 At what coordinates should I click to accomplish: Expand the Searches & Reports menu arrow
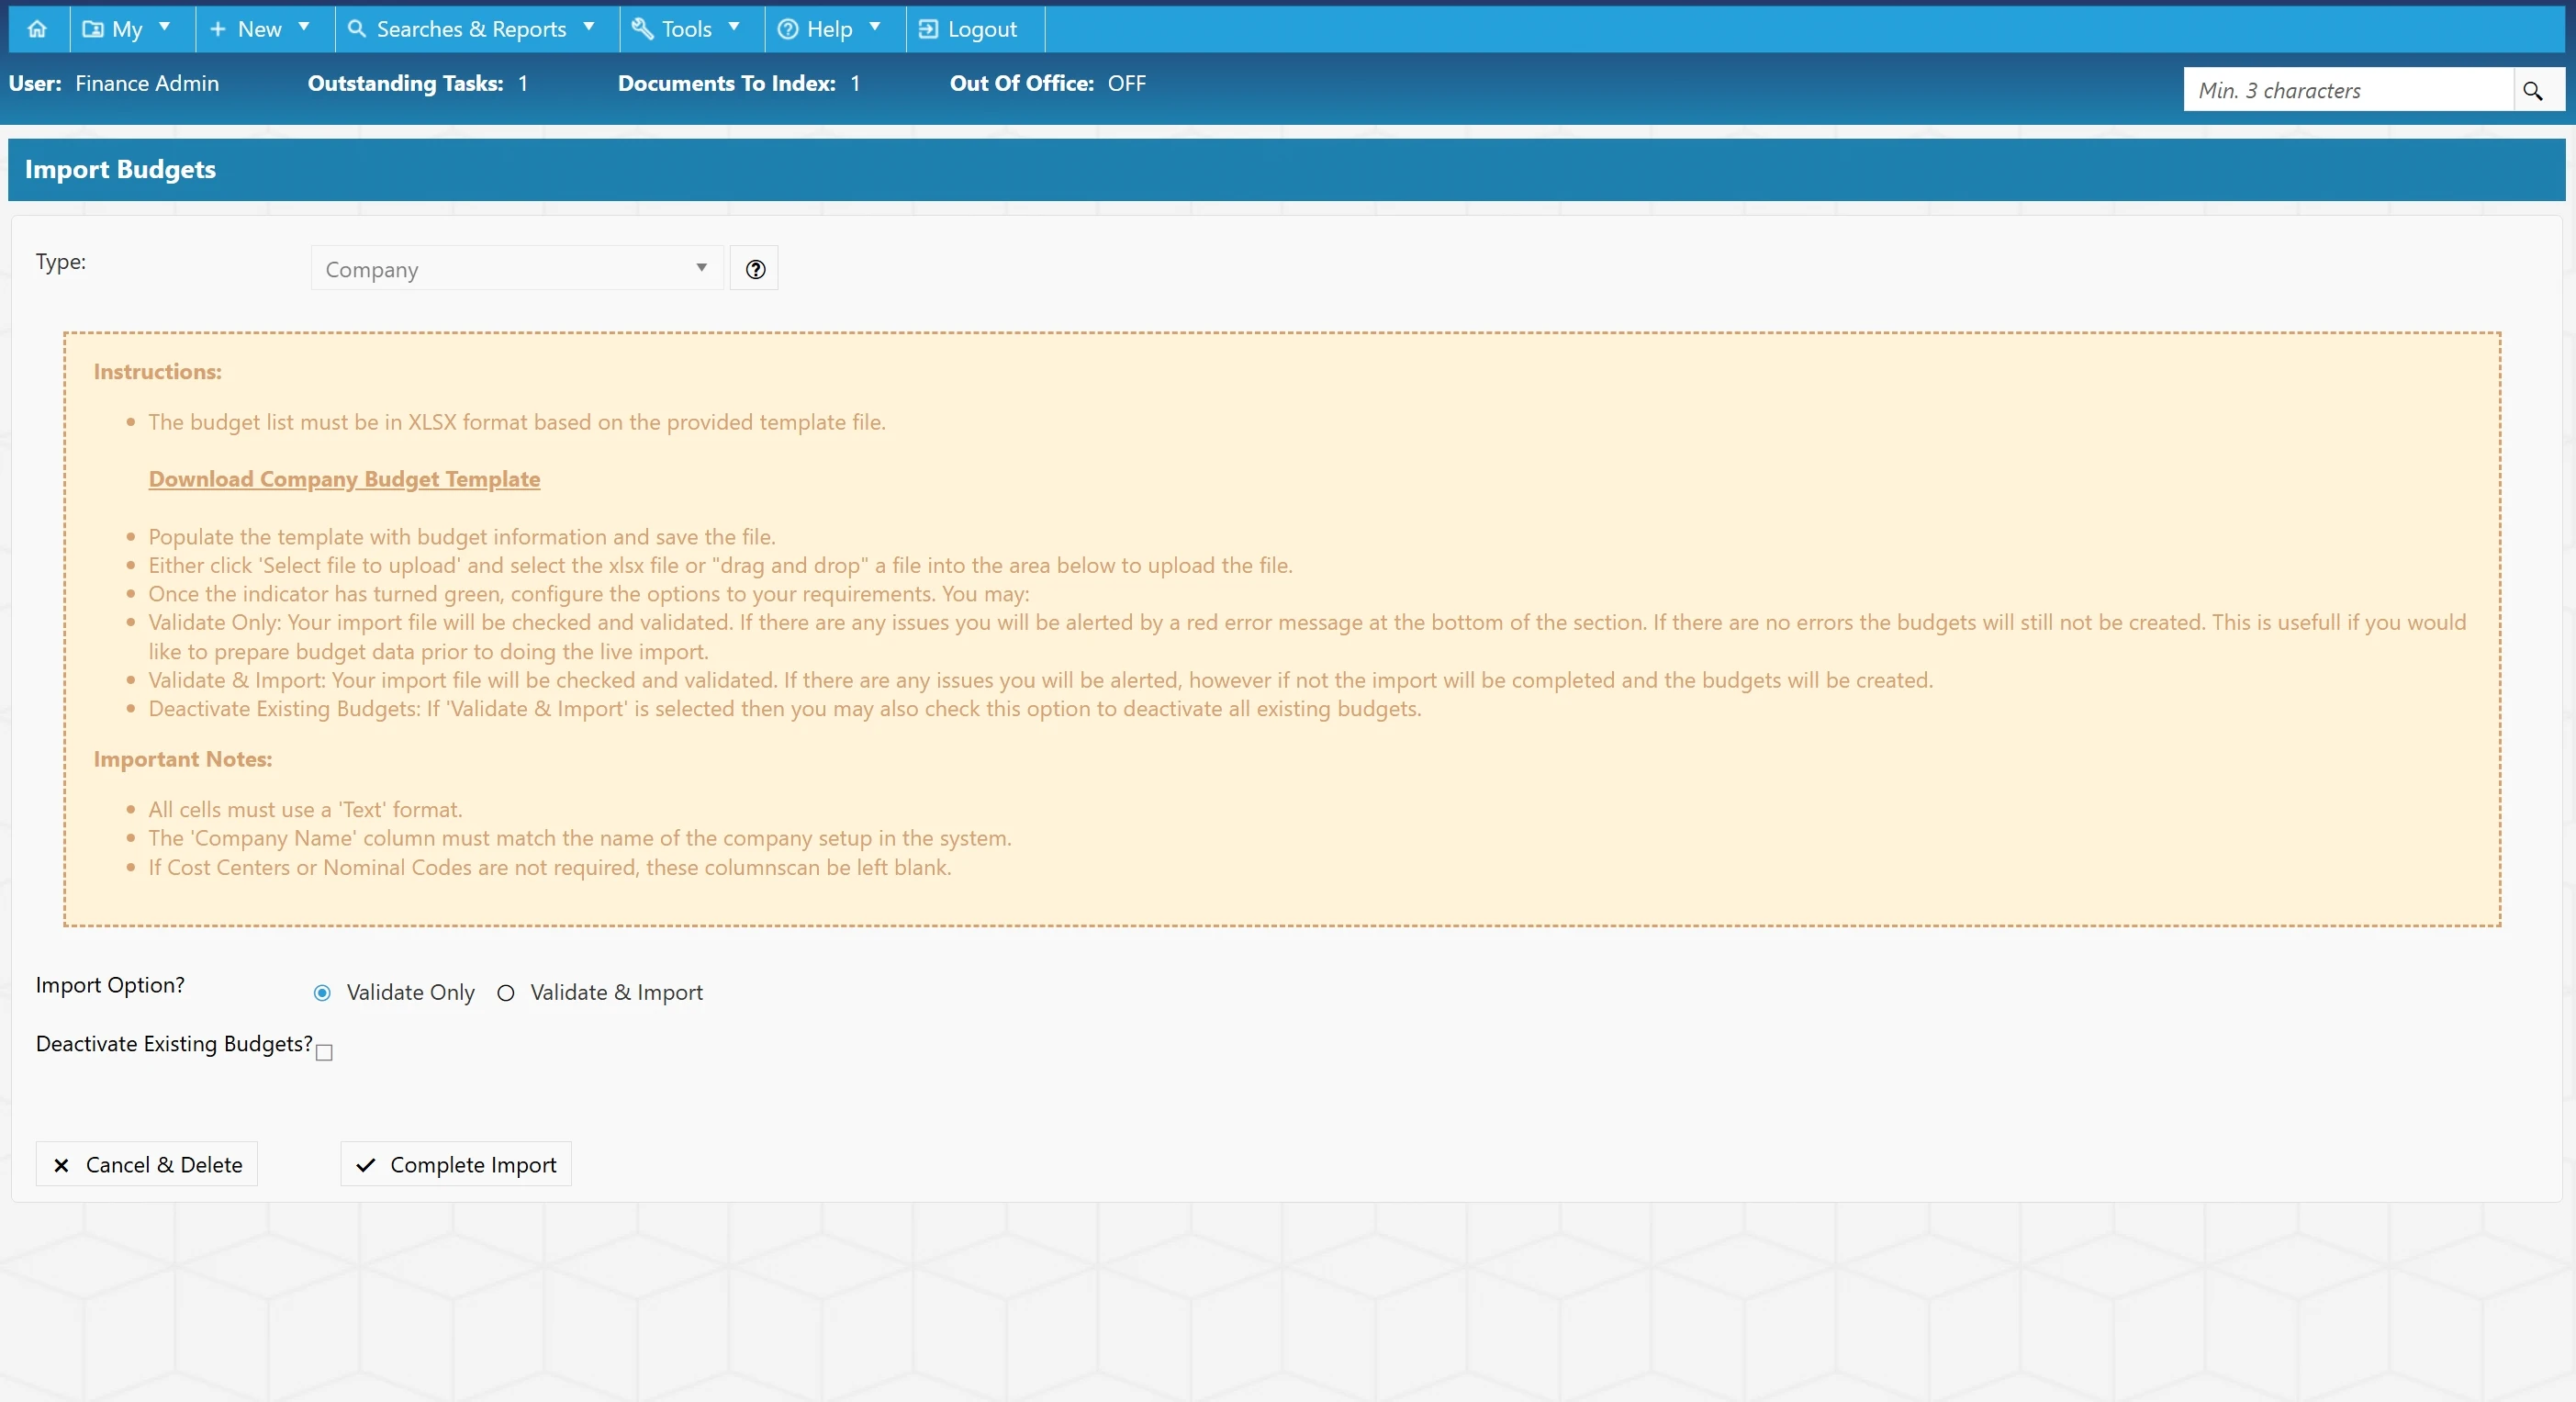[589, 27]
